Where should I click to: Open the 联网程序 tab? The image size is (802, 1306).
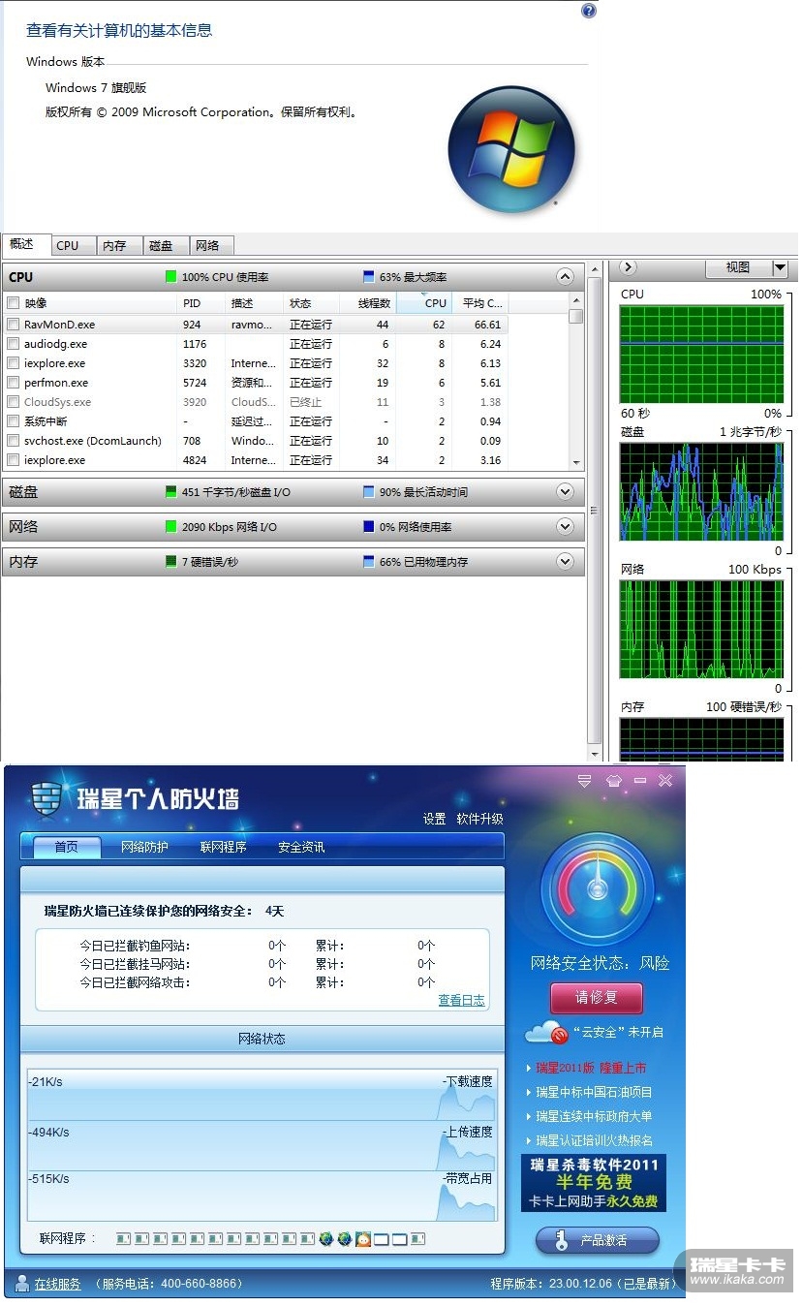223,847
